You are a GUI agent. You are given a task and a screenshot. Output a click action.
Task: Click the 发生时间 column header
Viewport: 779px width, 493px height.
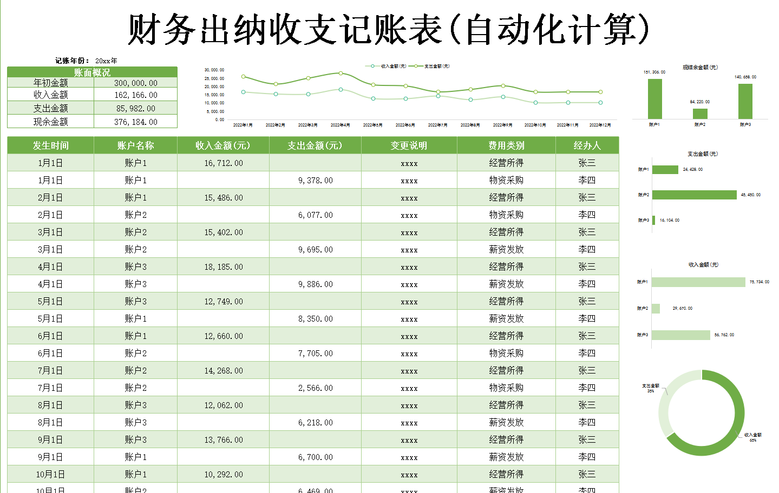click(x=50, y=145)
